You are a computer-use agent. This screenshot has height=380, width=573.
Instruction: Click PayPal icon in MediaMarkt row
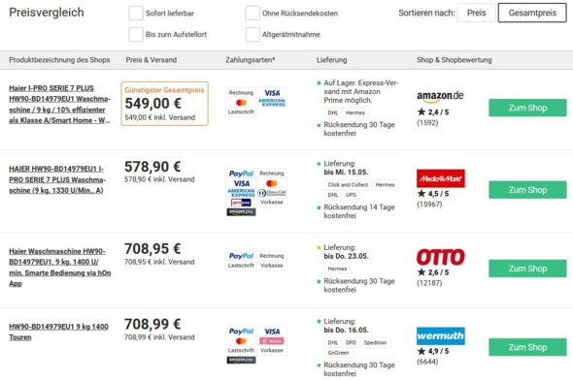(x=241, y=174)
